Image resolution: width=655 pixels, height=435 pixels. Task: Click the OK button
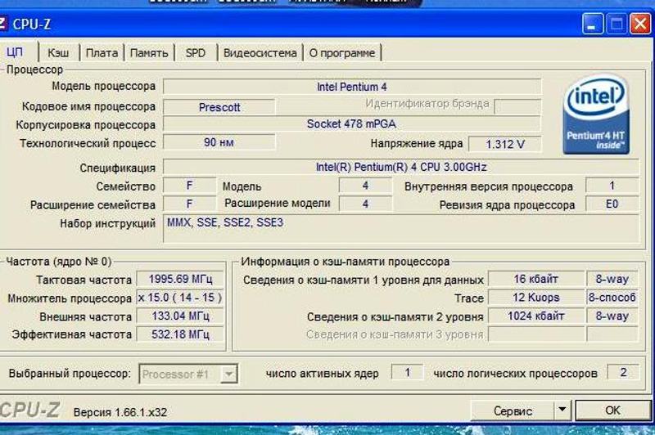(612, 410)
